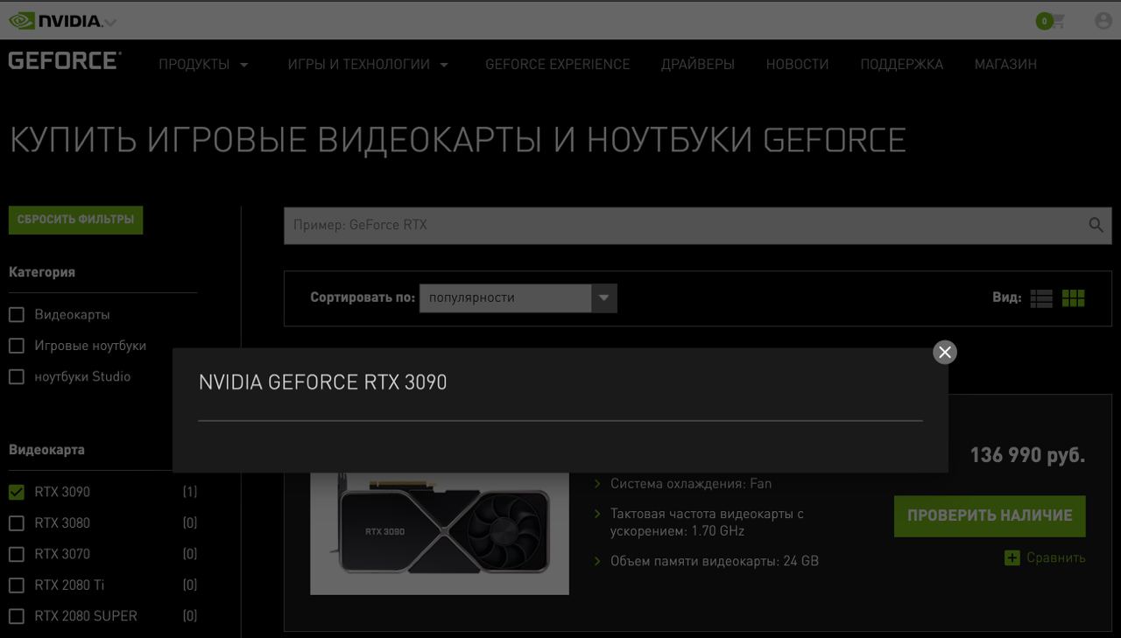
Task: Open the Новости menu item
Action: click(797, 64)
